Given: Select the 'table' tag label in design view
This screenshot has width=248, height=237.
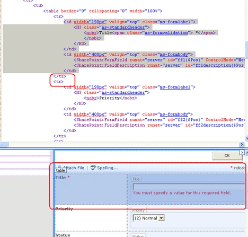Looking at the screenshot, I should click(x=60, y=170).
